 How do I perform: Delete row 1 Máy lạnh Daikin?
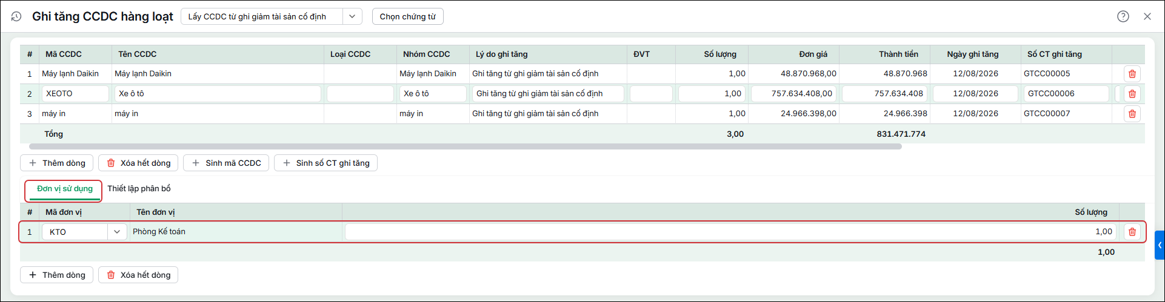(x=1132, y=74)
